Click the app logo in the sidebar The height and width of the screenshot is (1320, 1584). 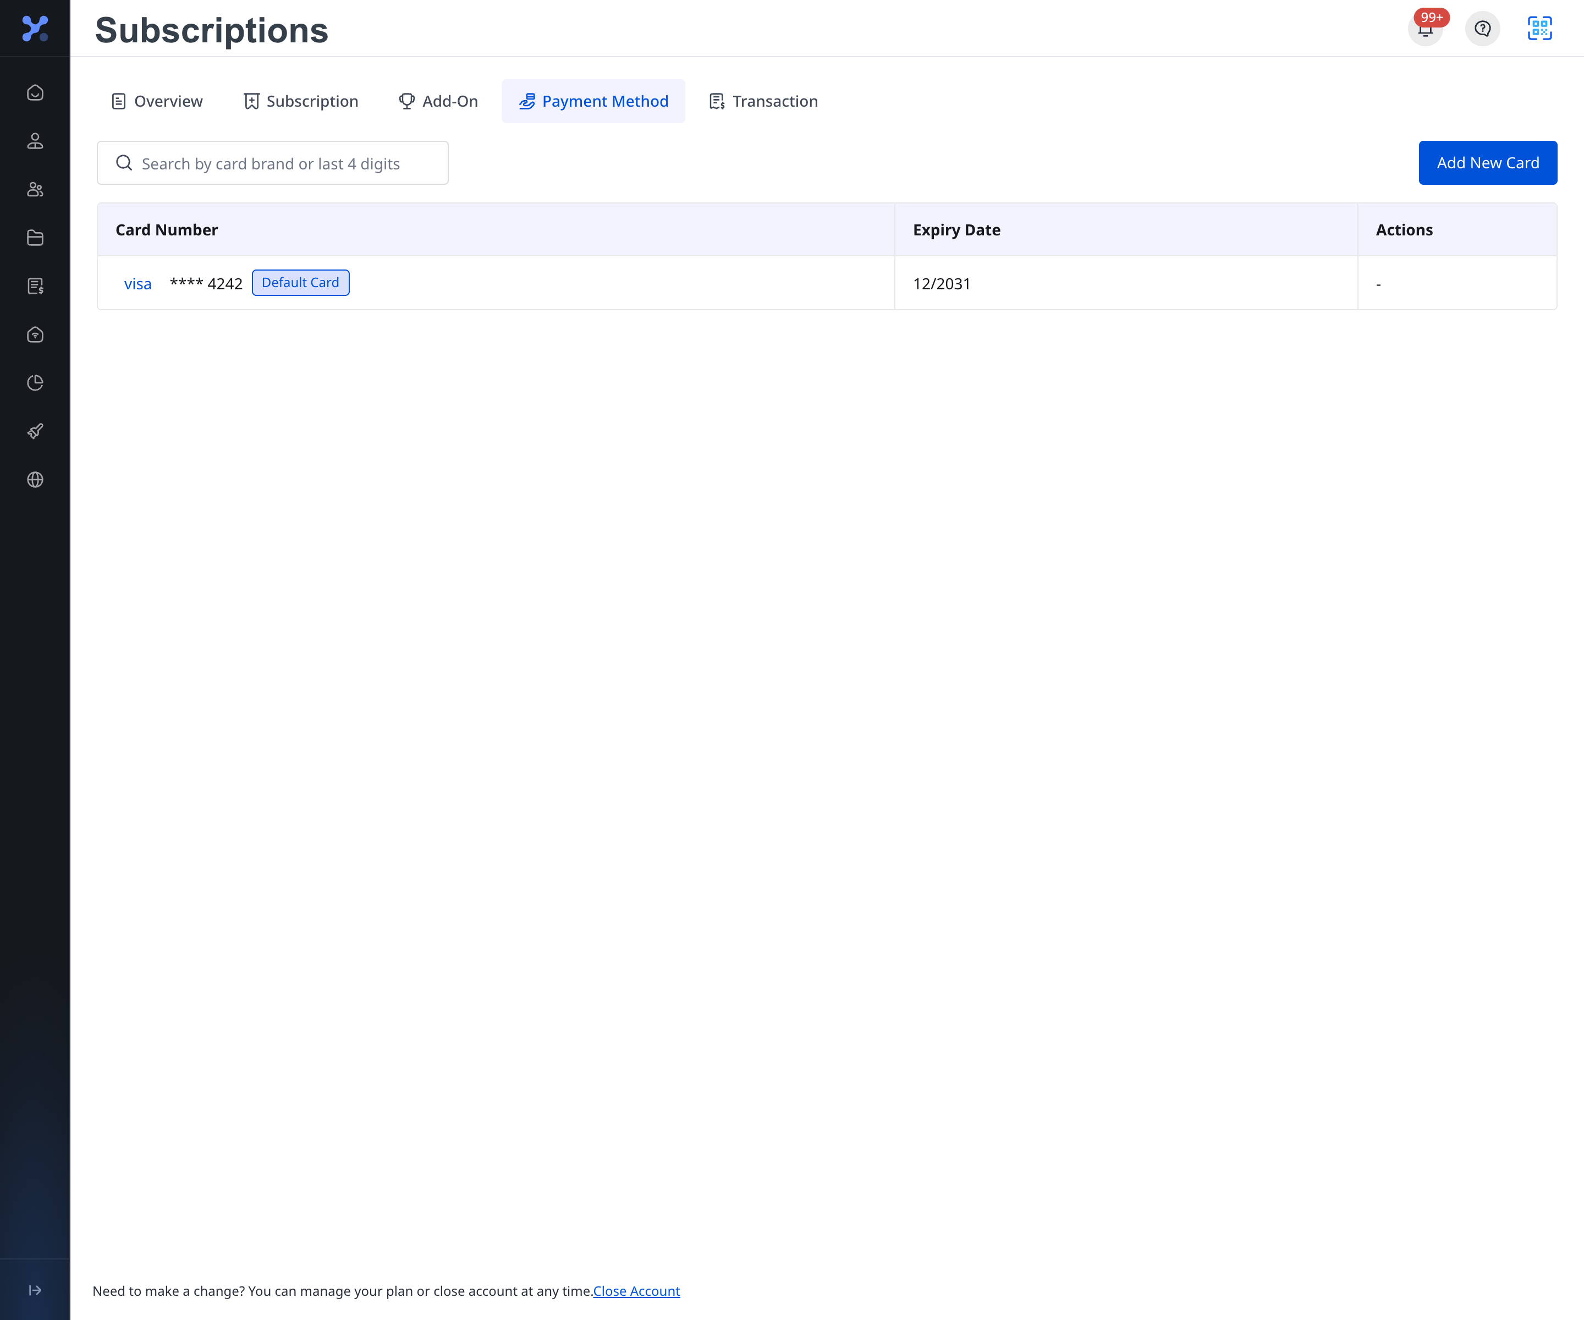35,28
